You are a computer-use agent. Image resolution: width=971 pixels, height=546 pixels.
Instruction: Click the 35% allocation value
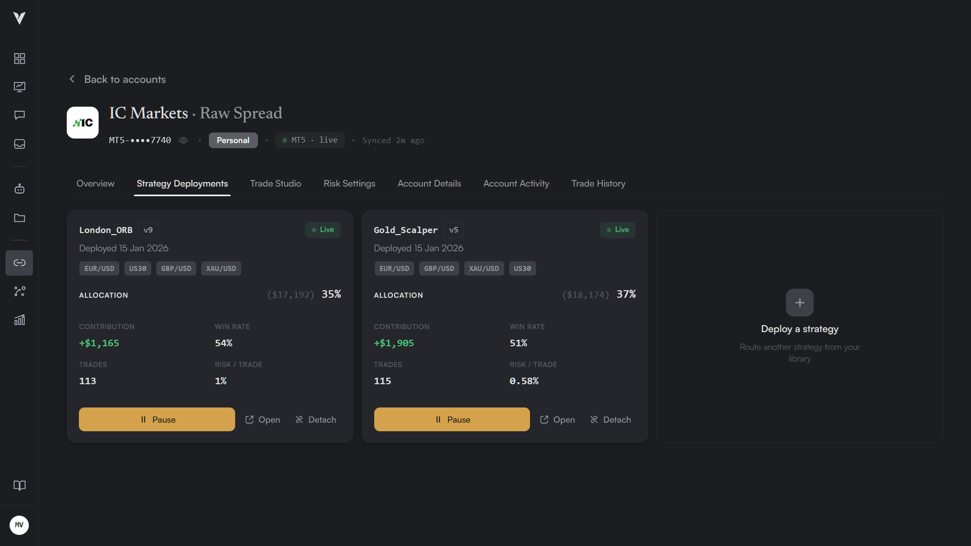pyautogui.click(x=331, y=294)
